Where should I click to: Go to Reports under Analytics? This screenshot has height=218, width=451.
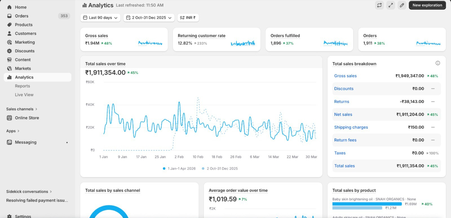(22, 86)
